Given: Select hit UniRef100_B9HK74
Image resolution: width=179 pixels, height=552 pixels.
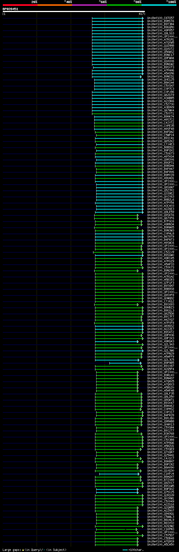Looking at the screenshot, I should click(x=161, y=116).
